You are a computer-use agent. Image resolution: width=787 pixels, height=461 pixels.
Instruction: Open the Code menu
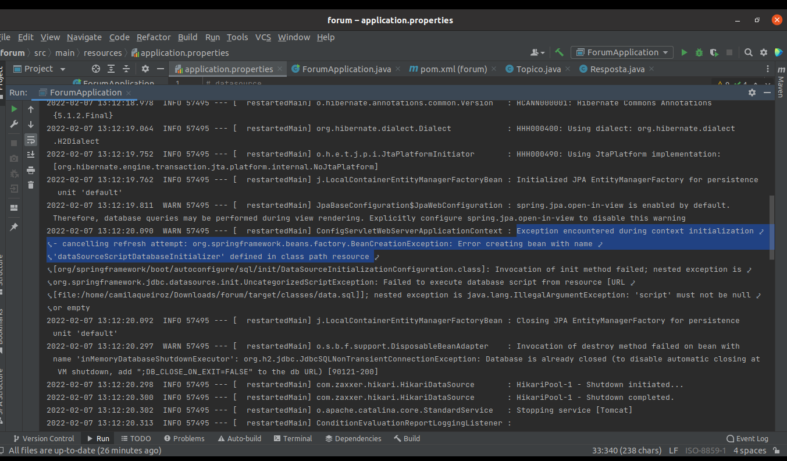(119, 37)
